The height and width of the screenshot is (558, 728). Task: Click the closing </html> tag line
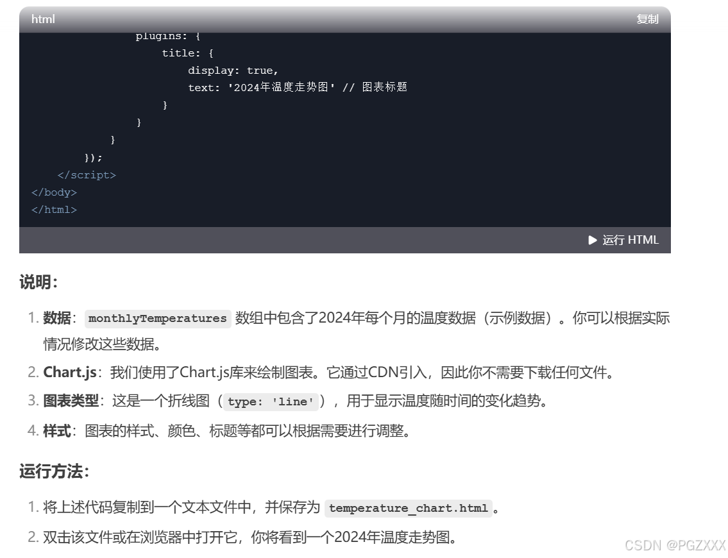(x=54, y=210)
